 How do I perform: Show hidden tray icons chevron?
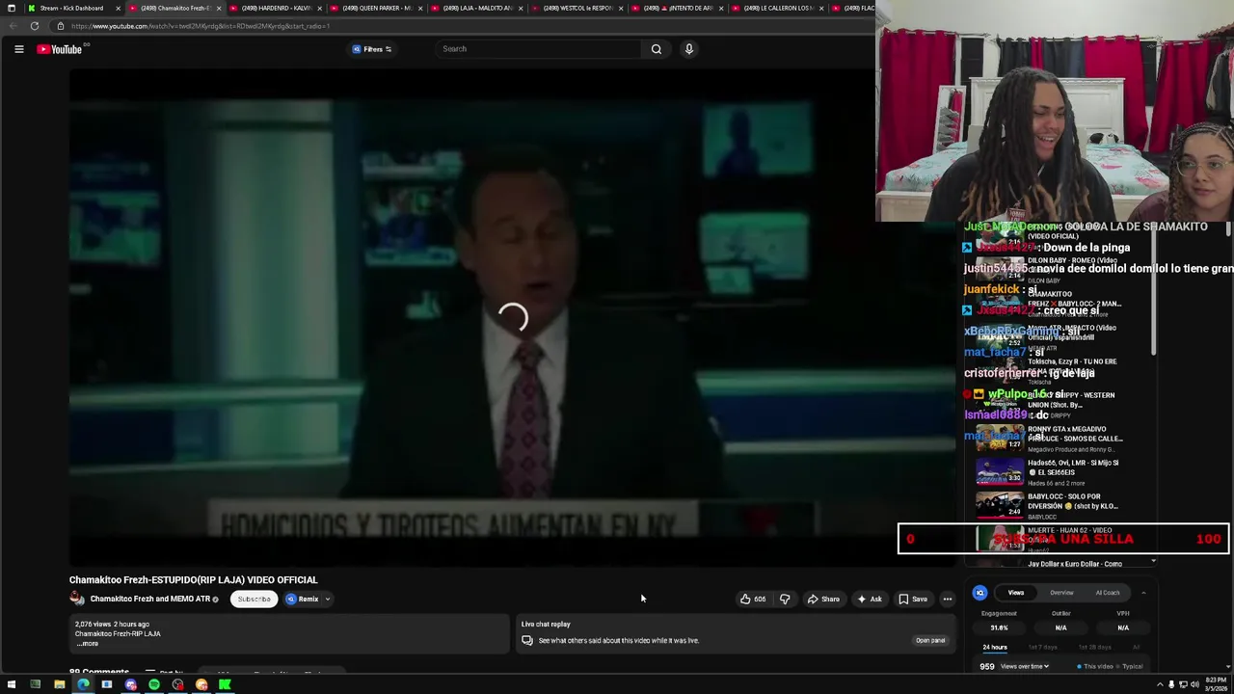tap(1160, 684)
